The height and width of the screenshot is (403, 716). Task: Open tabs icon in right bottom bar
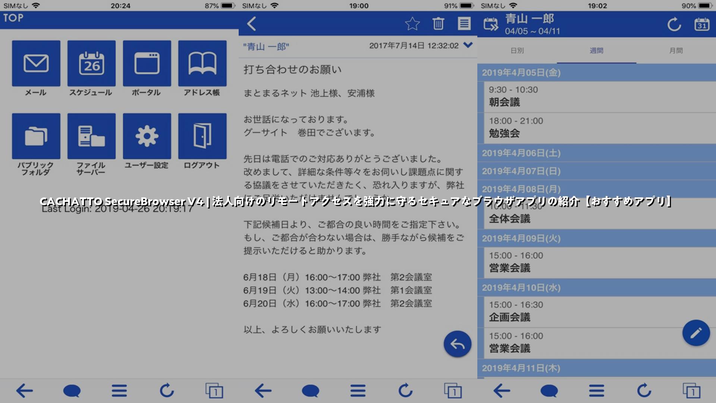click(x=691, y=391)
